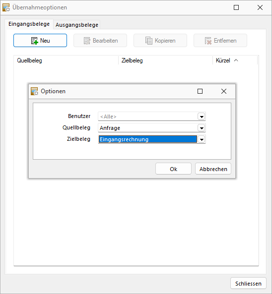
Task: Click the Zielbeleg field showing Eingangsrechnung
Action: [x=148, y=139]
